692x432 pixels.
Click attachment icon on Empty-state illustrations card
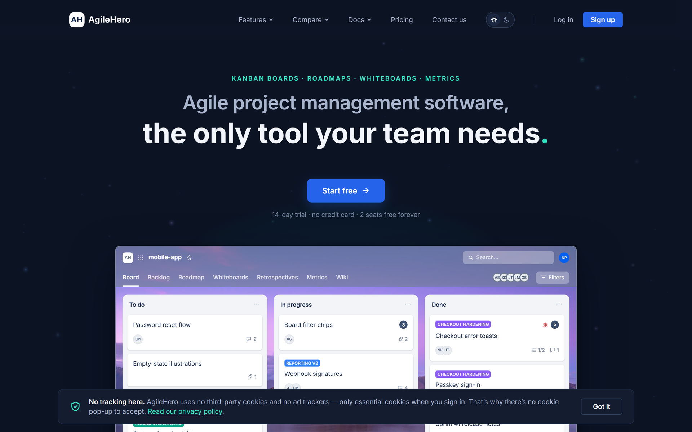click(250, 377)
